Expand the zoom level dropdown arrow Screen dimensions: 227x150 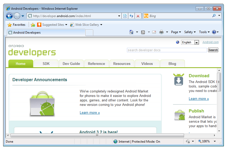tap(215, 141)
